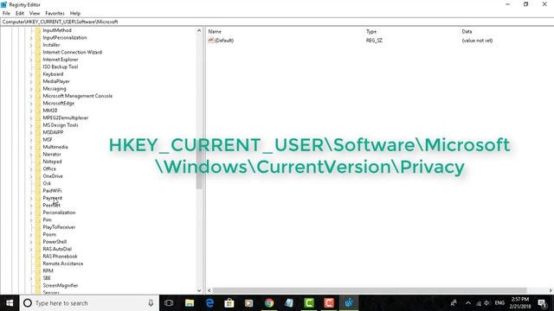The image size is (554, 311).
Task: Open Microsoft Store from the taskbar
Action: (229, 303)
